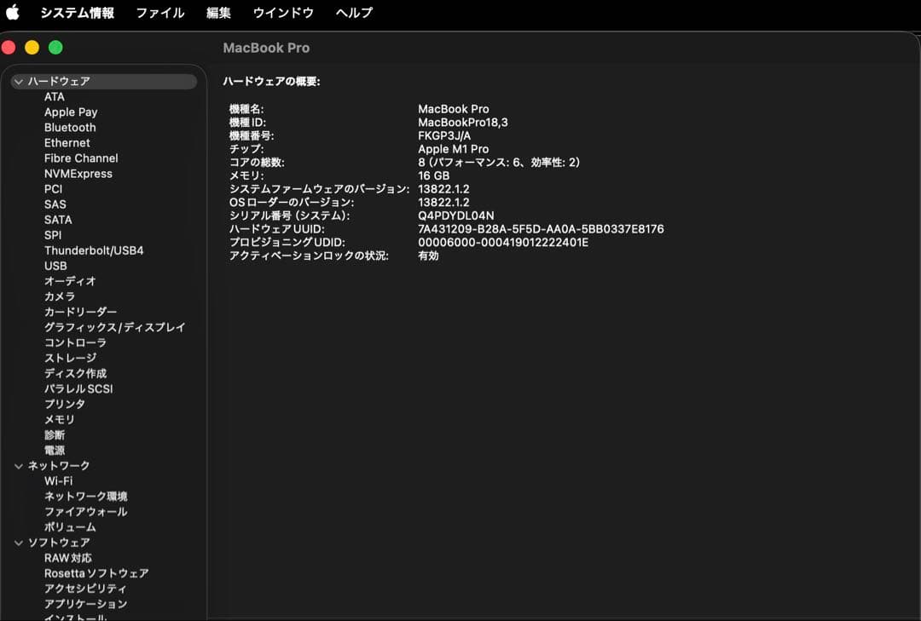Open the ヘルプ menu

pyautogui.click(x=353, y=13)
